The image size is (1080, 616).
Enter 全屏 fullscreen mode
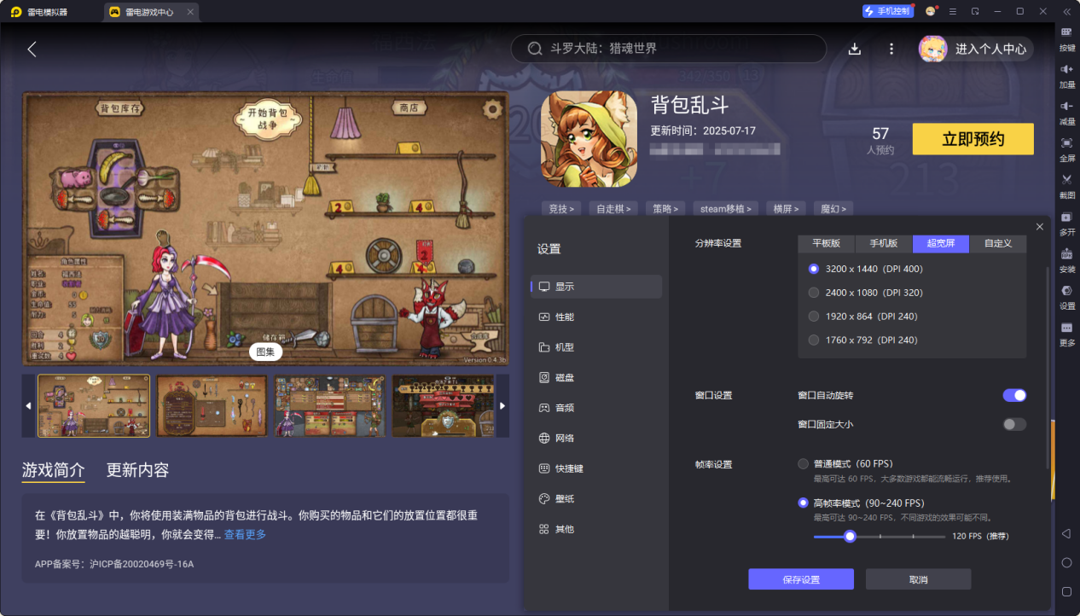1066,148
